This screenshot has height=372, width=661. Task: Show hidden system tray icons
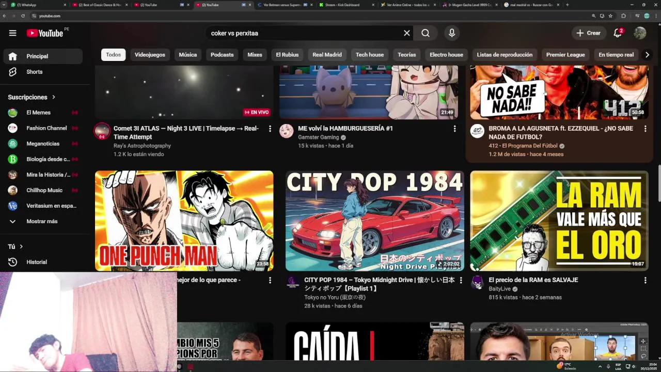click(x=600, y=366)
